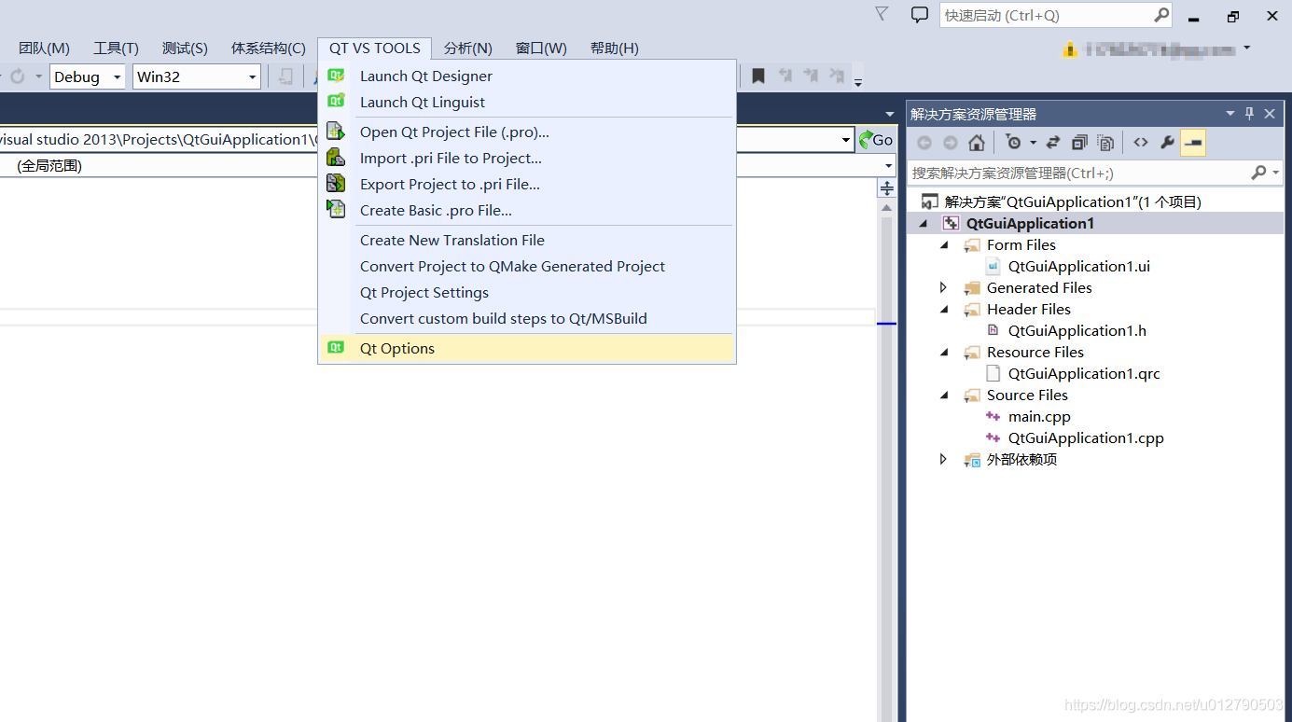Open the file path navigation dropdown arrow
This screenshot has height=722, width=1292.
pos(846,140)
